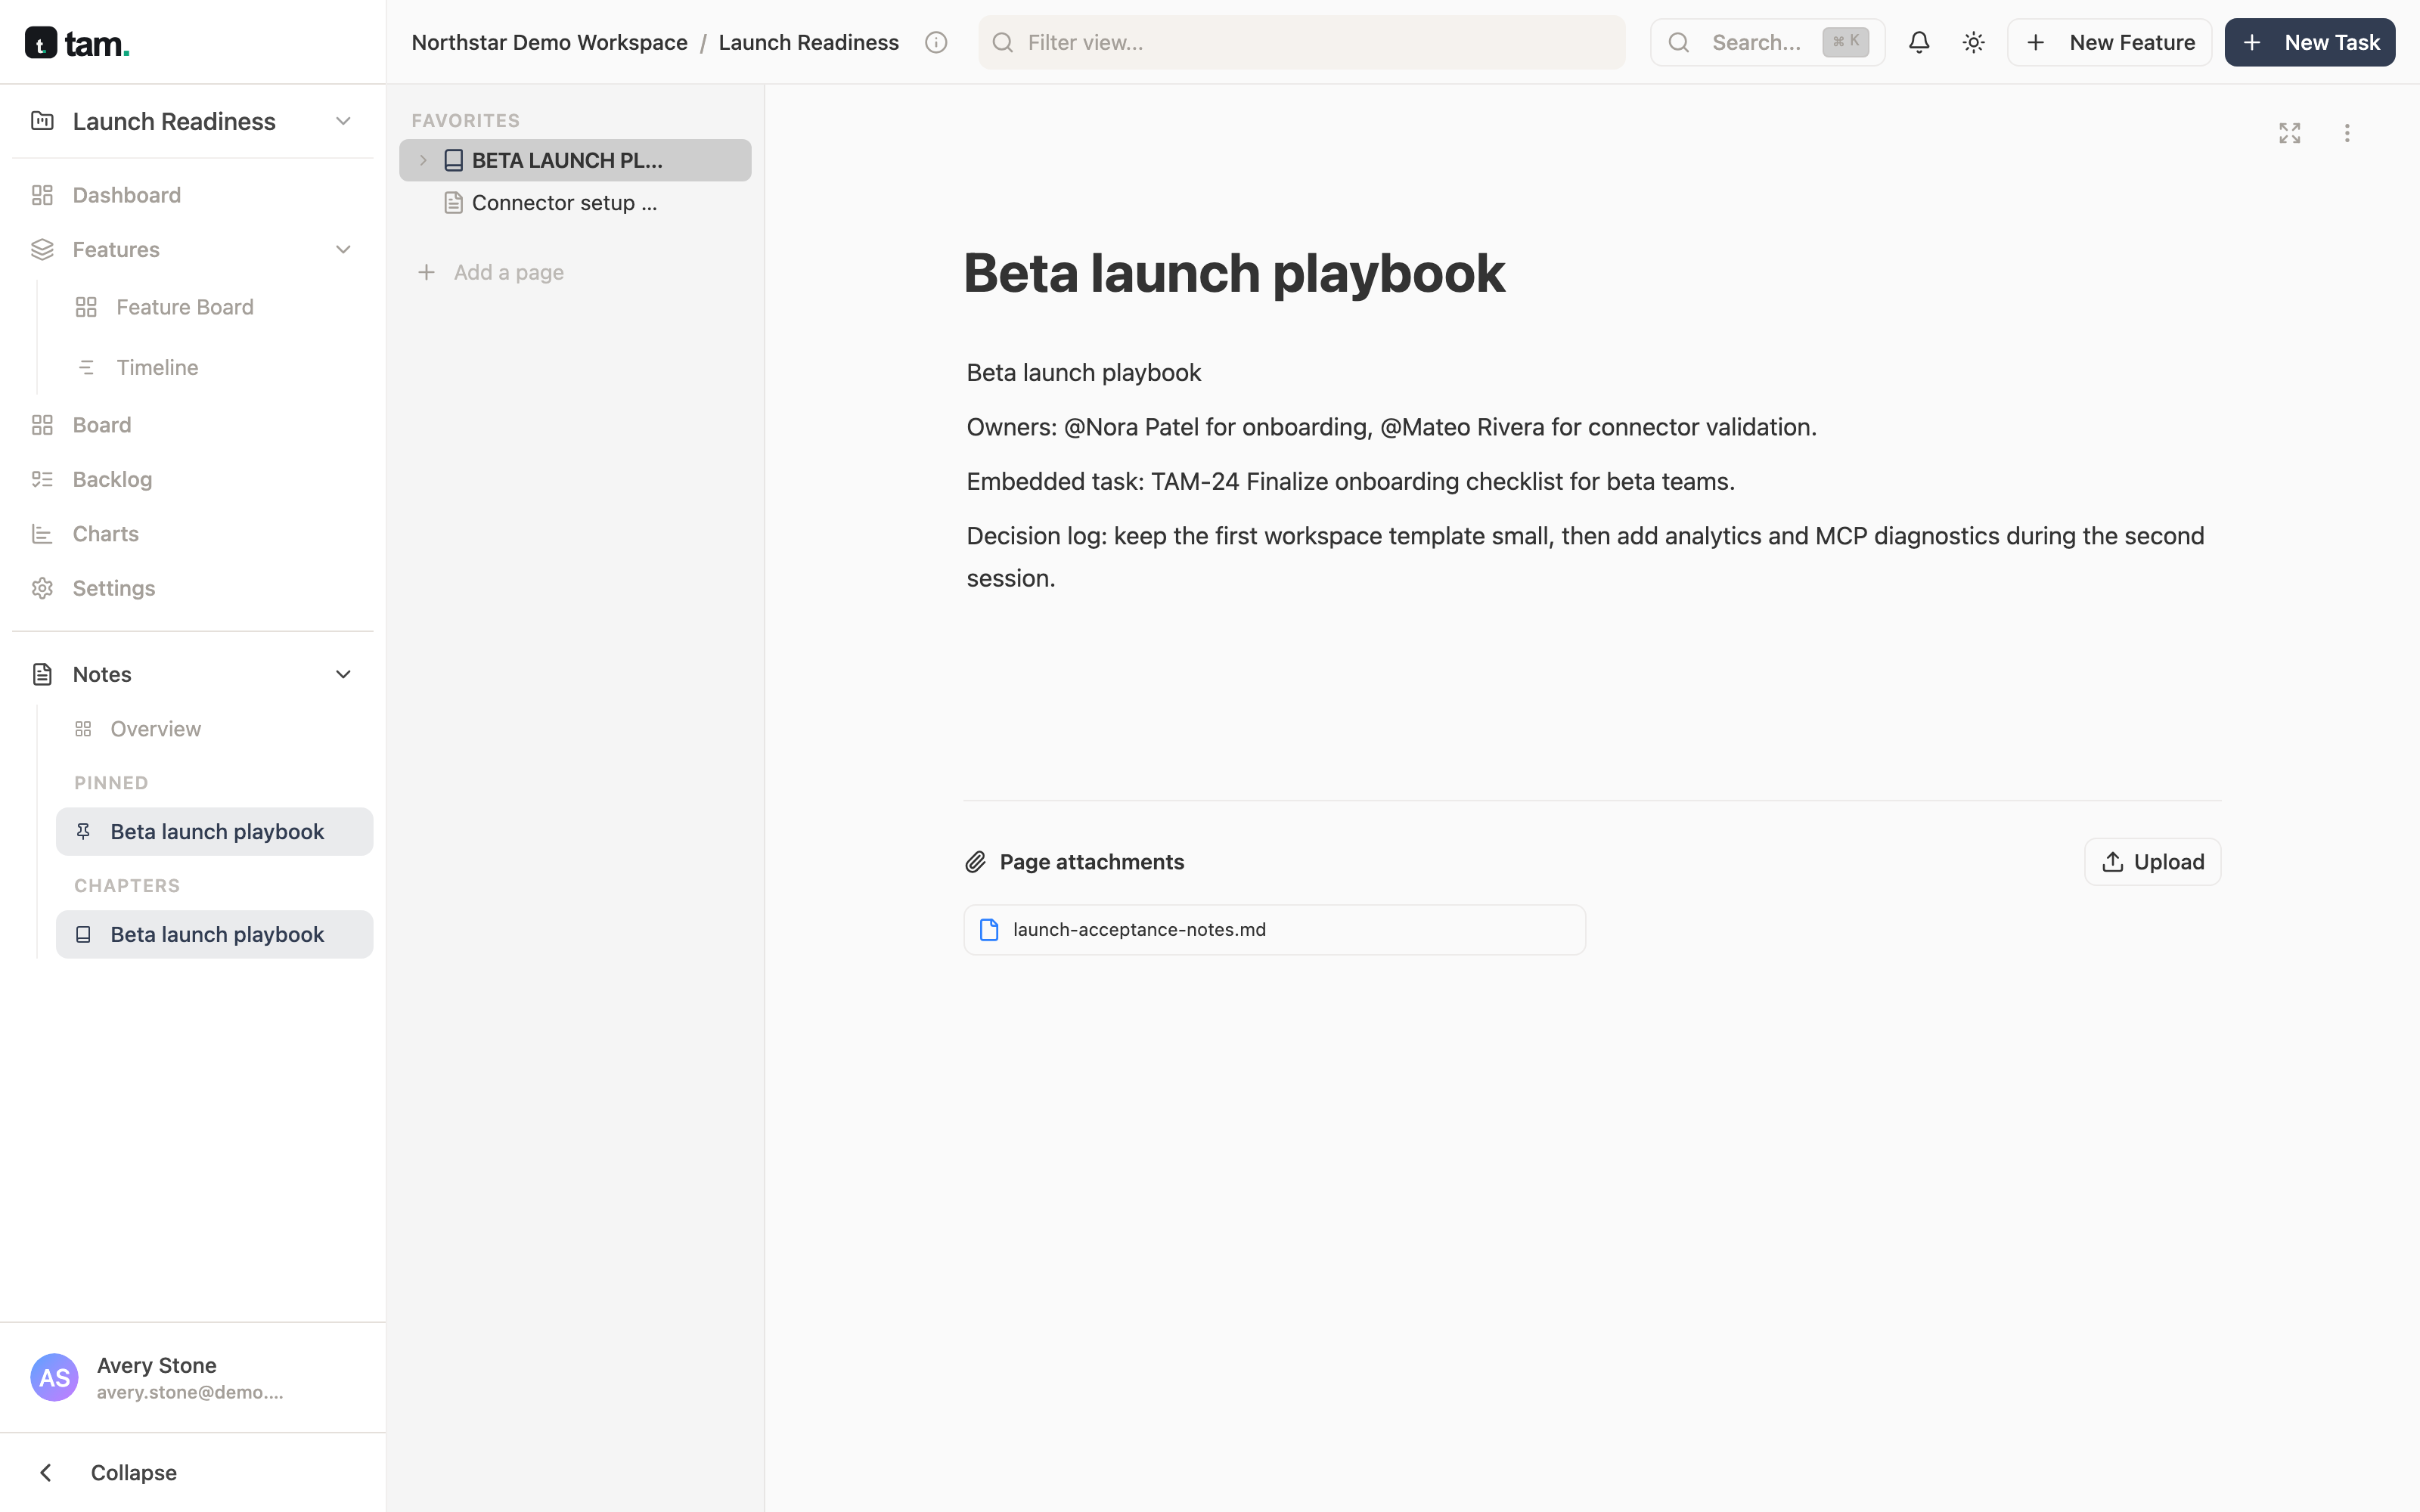
Task: Open launch-acceptance-notes.md attachment
Action: pos(1274,930)
